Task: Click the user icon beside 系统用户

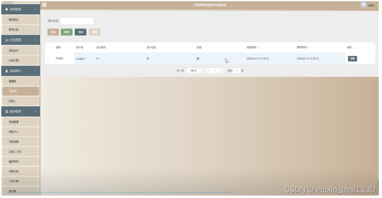Action: [7, 71]
